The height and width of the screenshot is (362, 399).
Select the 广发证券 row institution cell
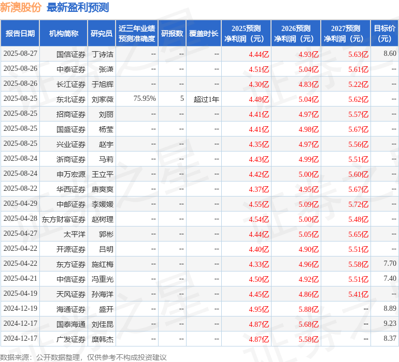(x=71, y=339)
